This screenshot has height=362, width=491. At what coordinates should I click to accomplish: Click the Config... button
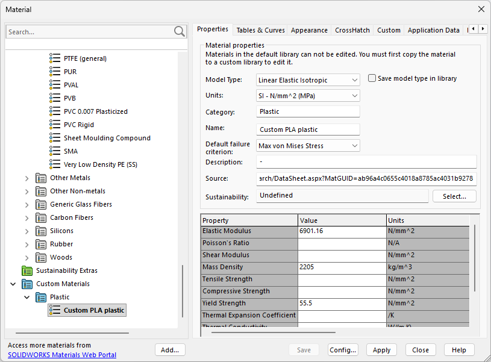343,350
